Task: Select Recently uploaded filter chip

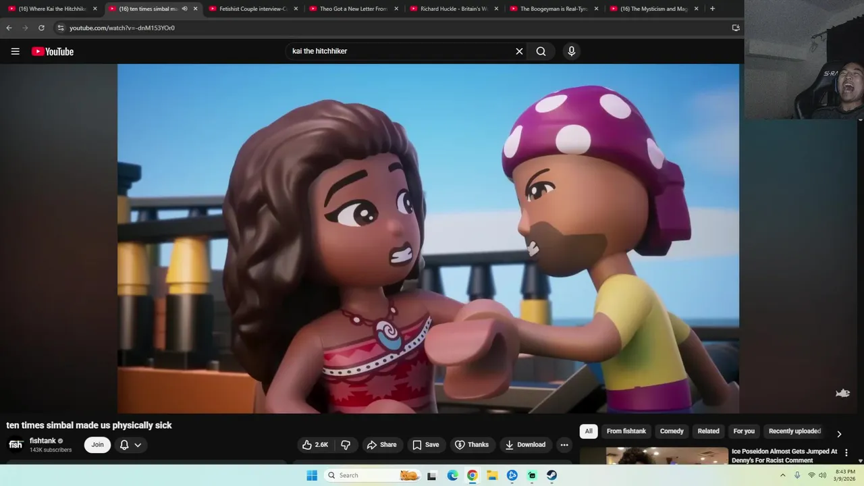Action: tap(794, 431)
